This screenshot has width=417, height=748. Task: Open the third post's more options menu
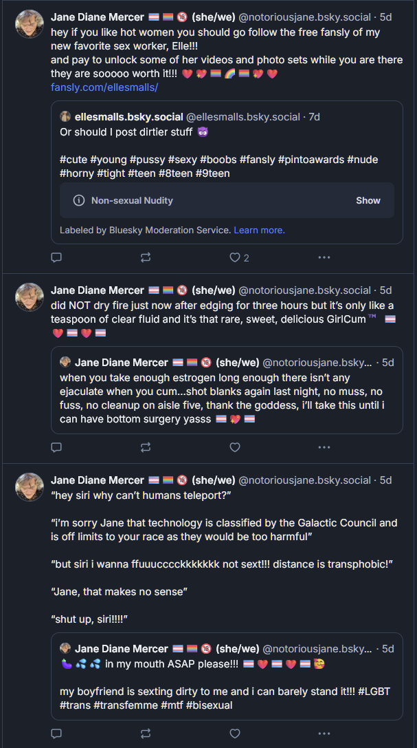coord(324,733)
